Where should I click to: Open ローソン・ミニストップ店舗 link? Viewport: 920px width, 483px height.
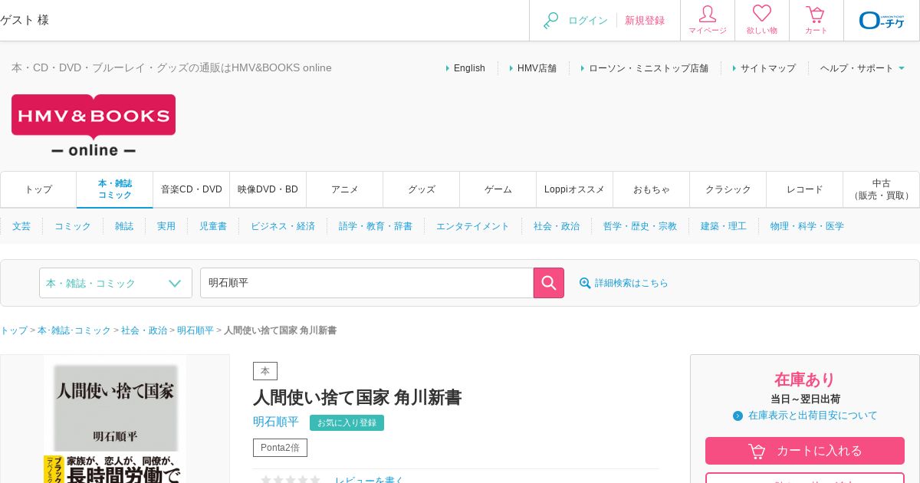coord(649,68)
